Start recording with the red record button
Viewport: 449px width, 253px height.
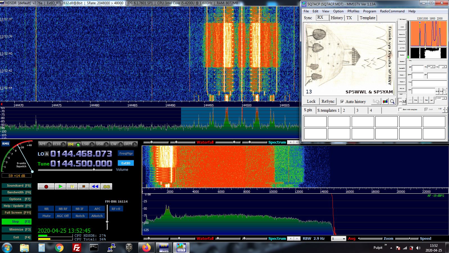pyautogui.click(x=46, y=186)
